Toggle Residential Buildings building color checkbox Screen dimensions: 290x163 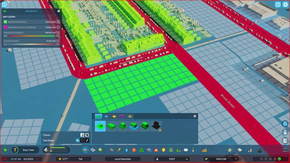click(58, 22)
